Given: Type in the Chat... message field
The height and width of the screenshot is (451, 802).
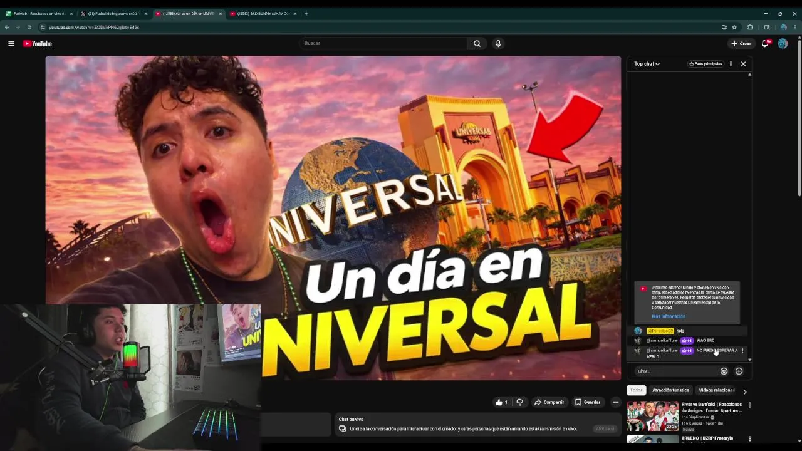Looking at the screenshot, I should pyautogui.click(x=675, y=371).
